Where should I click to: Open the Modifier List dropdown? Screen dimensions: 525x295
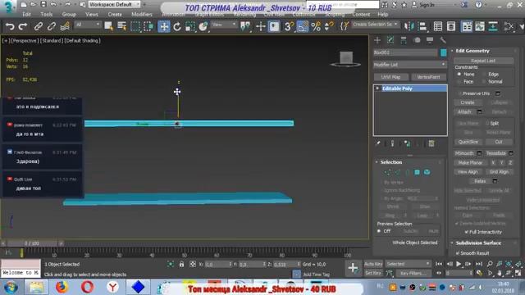point(410,65)
